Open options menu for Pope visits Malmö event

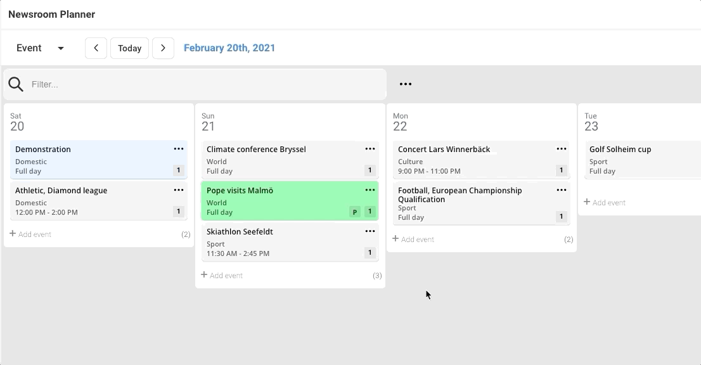tap(370, 189)
